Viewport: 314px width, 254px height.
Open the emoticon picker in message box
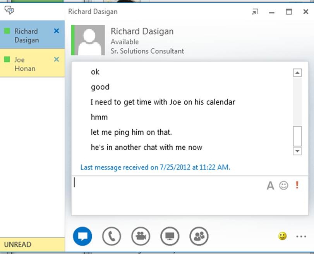(284, 186)
